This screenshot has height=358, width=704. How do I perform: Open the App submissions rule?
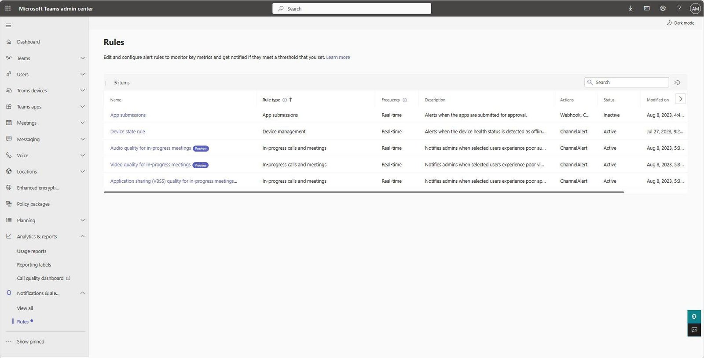(128, 115)
